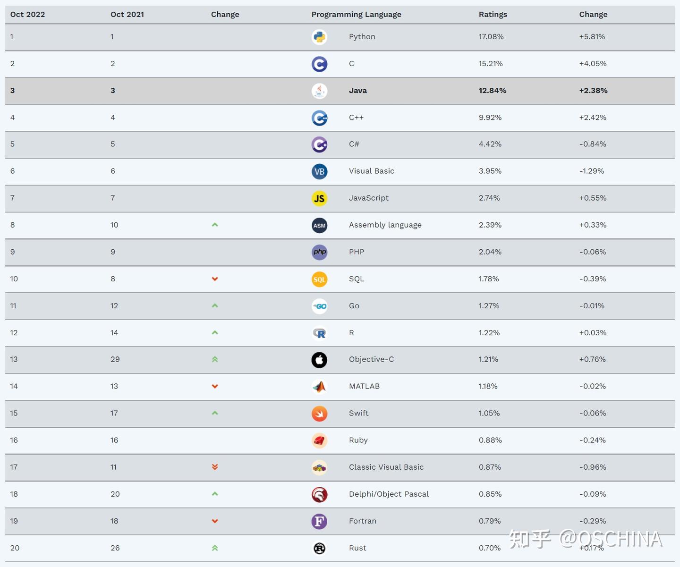Click the double up arrow in Objective-C row
The image size is (680, 567).
[x=215, y=359]
